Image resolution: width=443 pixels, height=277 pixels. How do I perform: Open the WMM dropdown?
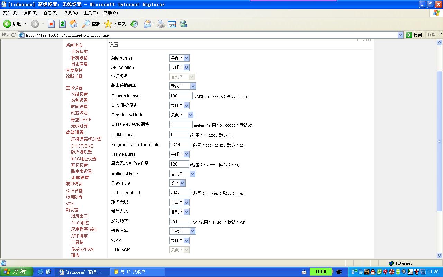179,240
